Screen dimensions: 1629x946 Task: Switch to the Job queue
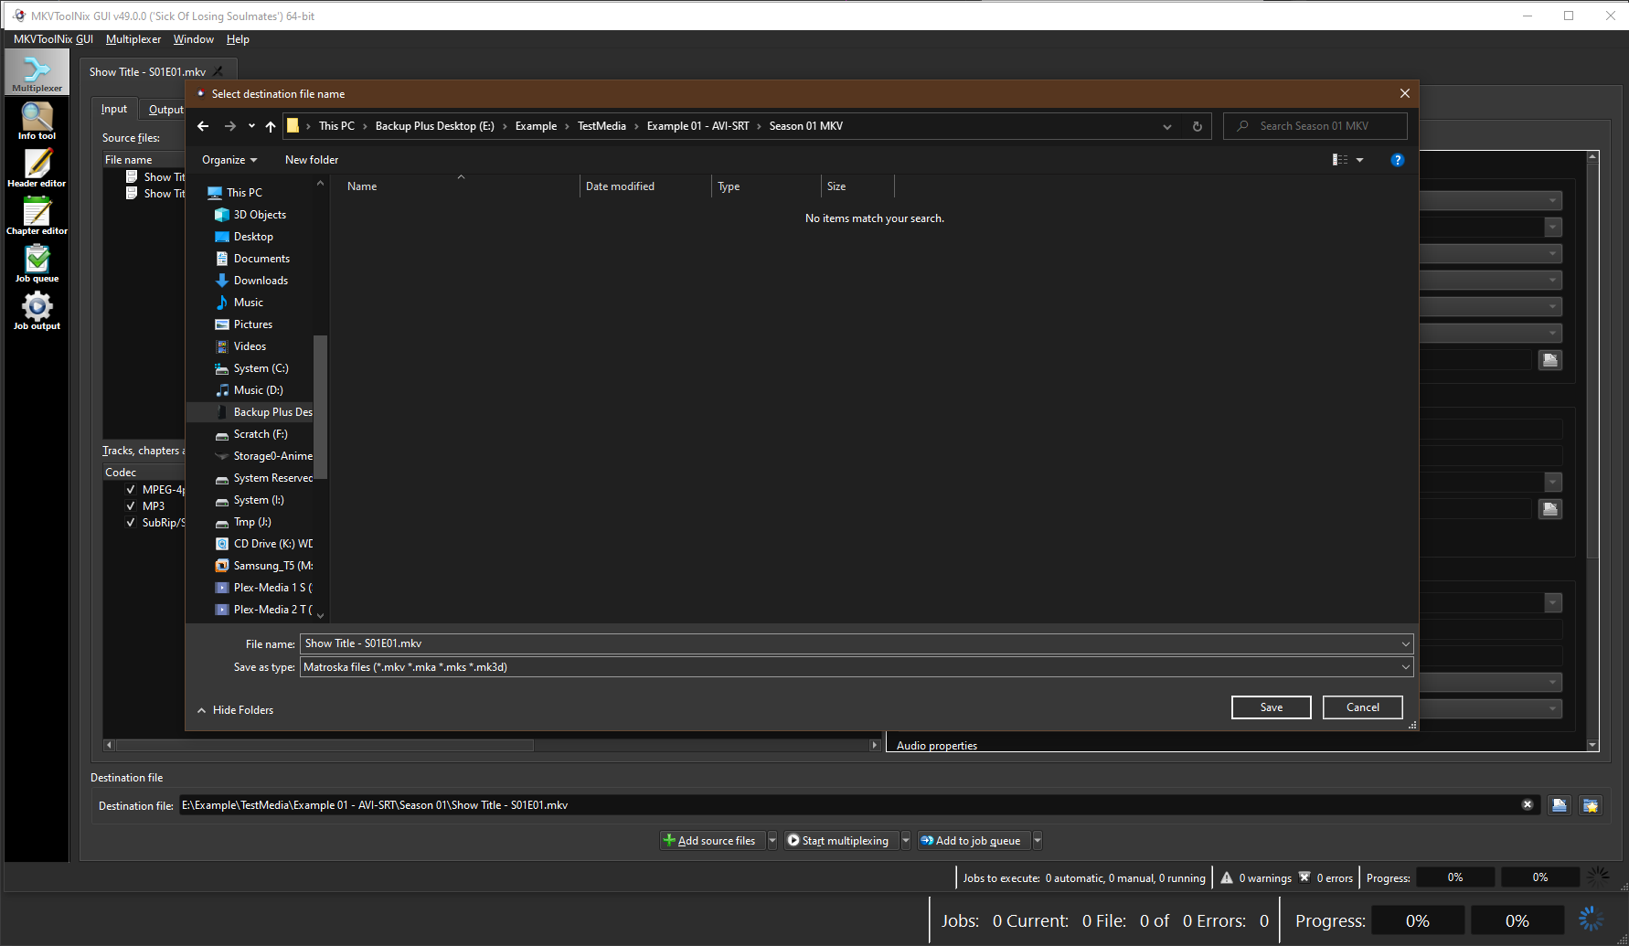tap(37, 263)
